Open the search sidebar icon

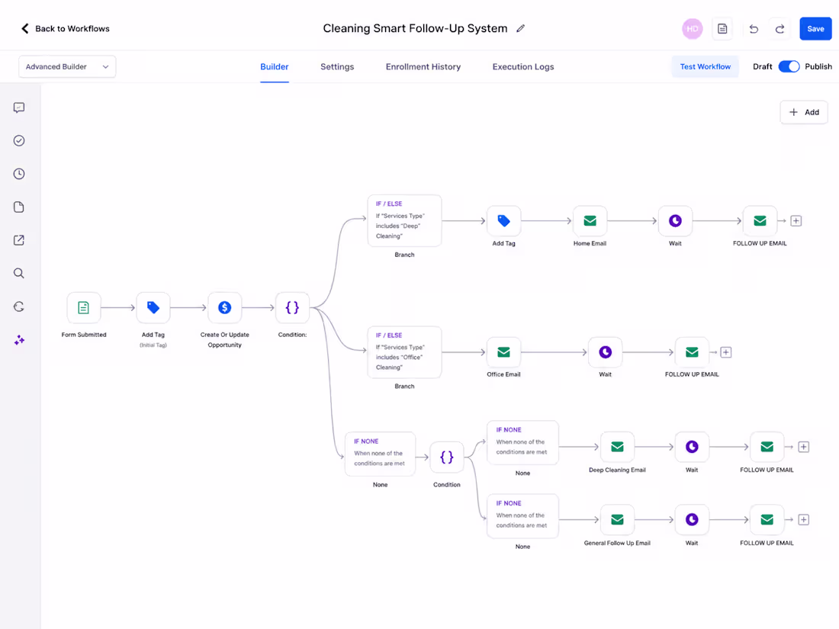coord(19,273)
